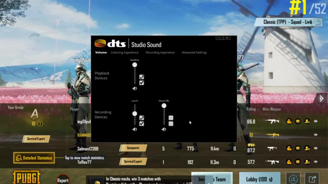The height and width of the screenshot is (184, 328).
Task: Return to Lobby button
Action: coord(260,179)
